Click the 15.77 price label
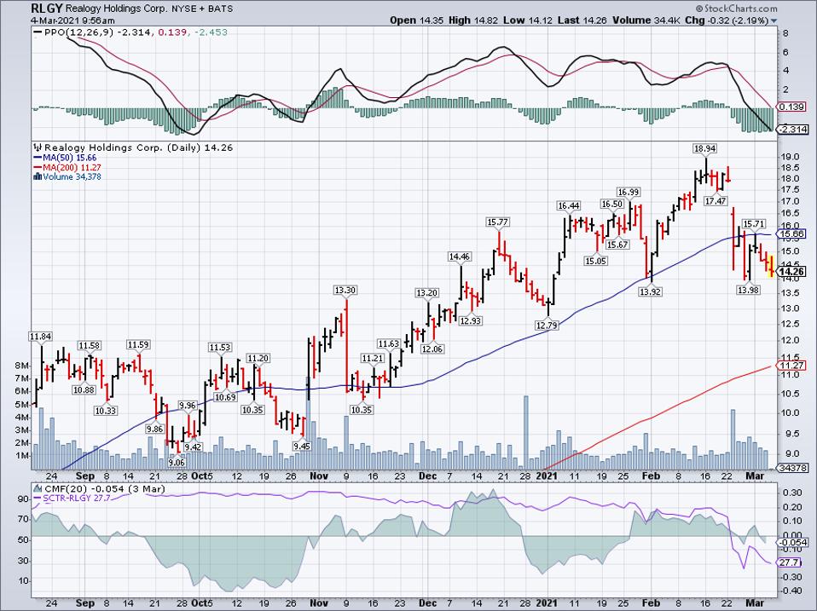Viewport: 817px width, 611px height. 497,222
